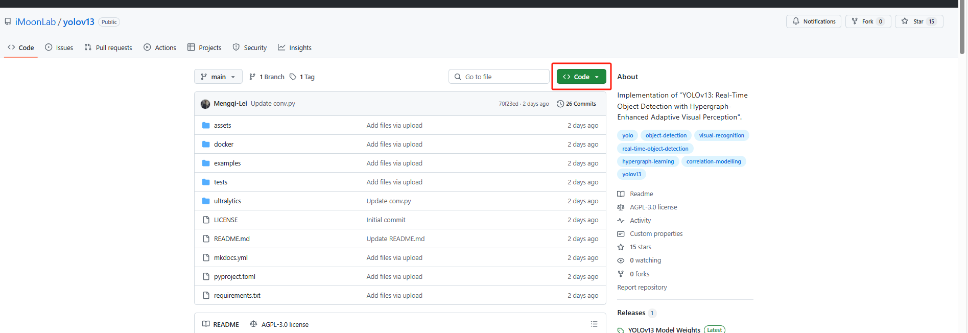Screen dimensions: 968x333
Task: Select the correlation-modelling topic tag
Action: (714, 161)
